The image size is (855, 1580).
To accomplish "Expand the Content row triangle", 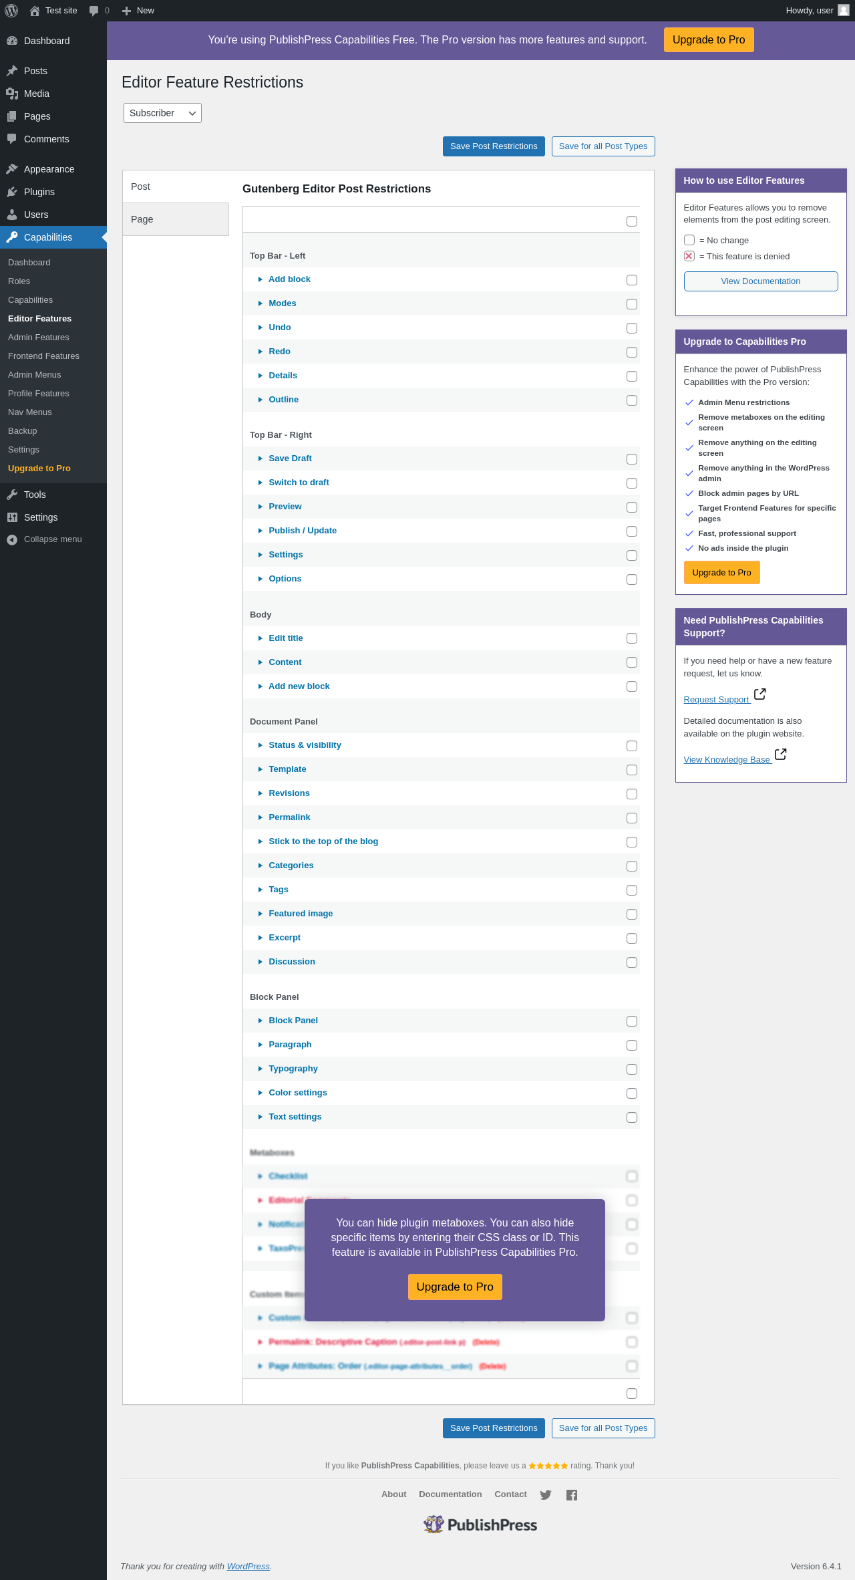I will coord(261,662).
